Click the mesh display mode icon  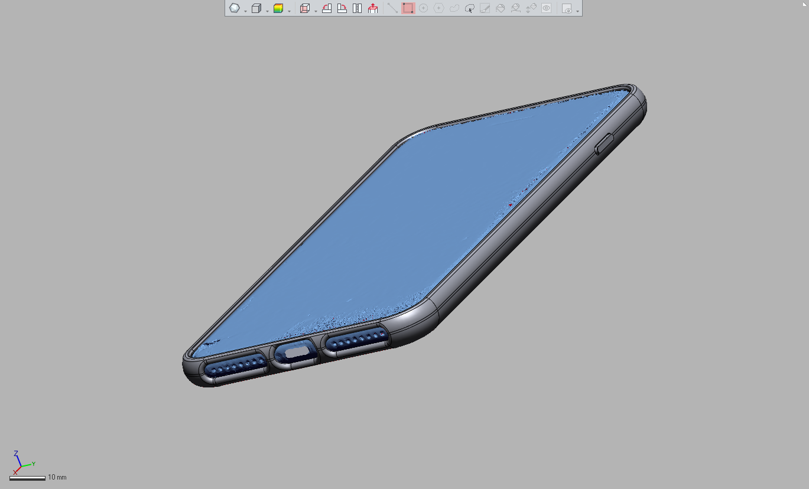[x=235, y=8]
